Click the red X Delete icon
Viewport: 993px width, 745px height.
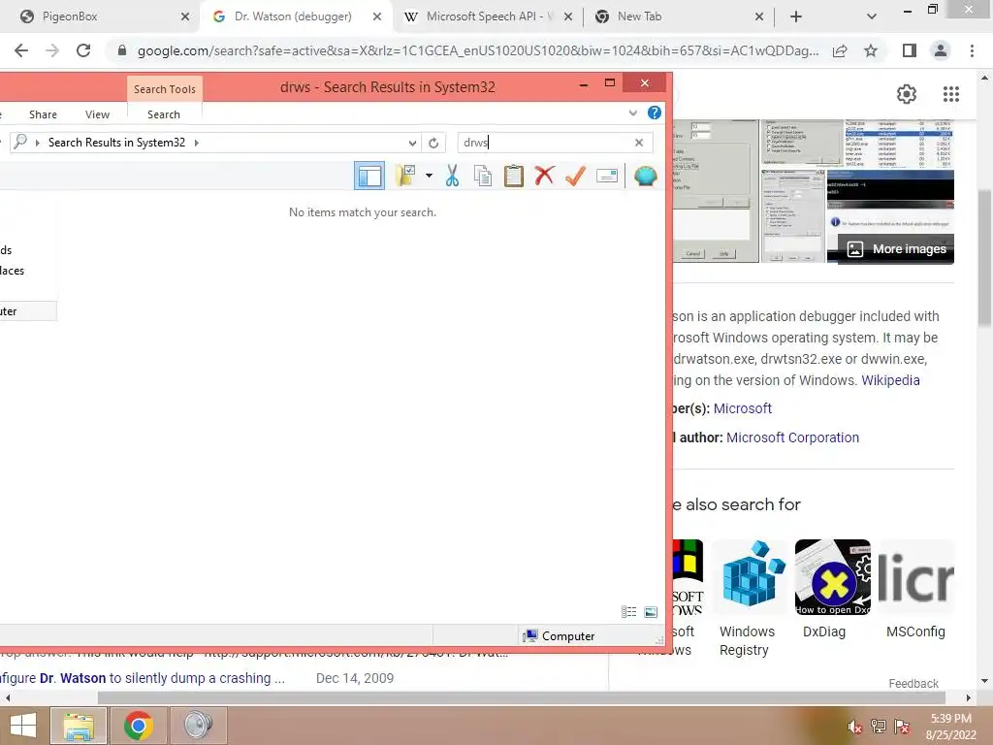544,176
